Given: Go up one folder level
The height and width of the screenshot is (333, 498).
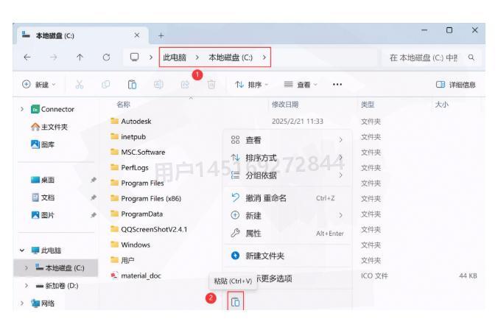Looking at the screenshot, I should [x=80, y=57].
